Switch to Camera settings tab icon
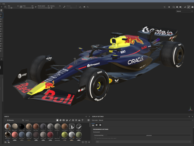This screenshot has height=146, width=194. coord(97,125)
